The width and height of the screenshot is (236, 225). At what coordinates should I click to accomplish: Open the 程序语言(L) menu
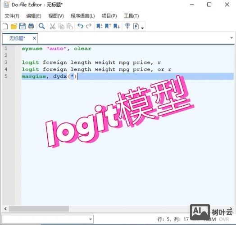point(82,16)
